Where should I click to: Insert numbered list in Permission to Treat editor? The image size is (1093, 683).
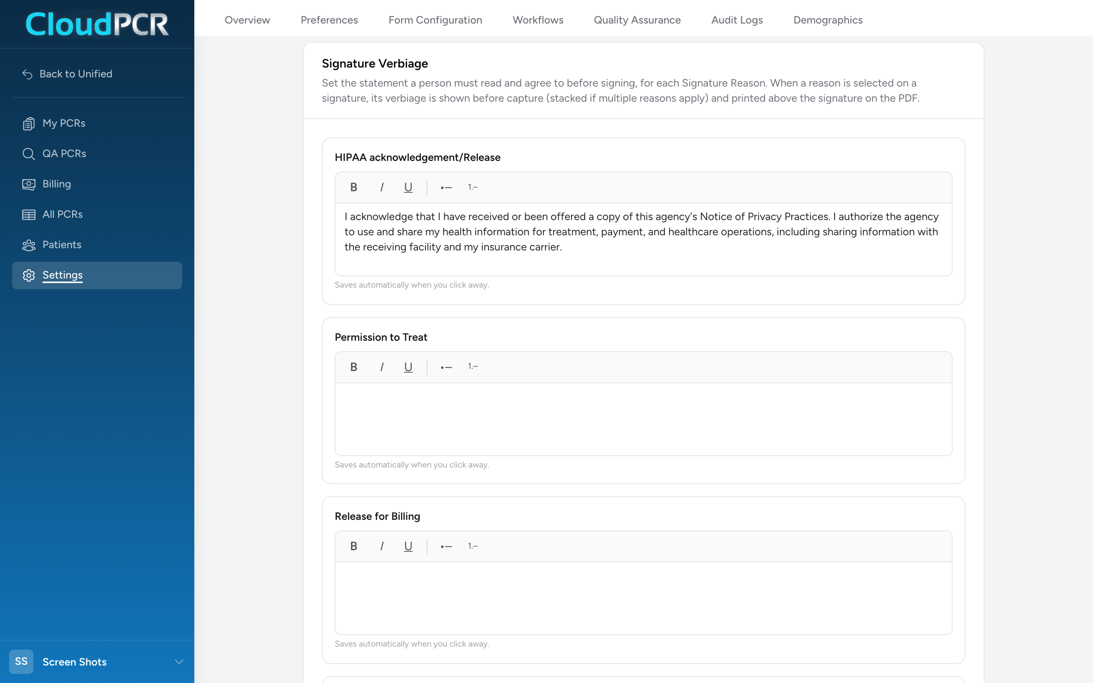click(x=473, y=367)
